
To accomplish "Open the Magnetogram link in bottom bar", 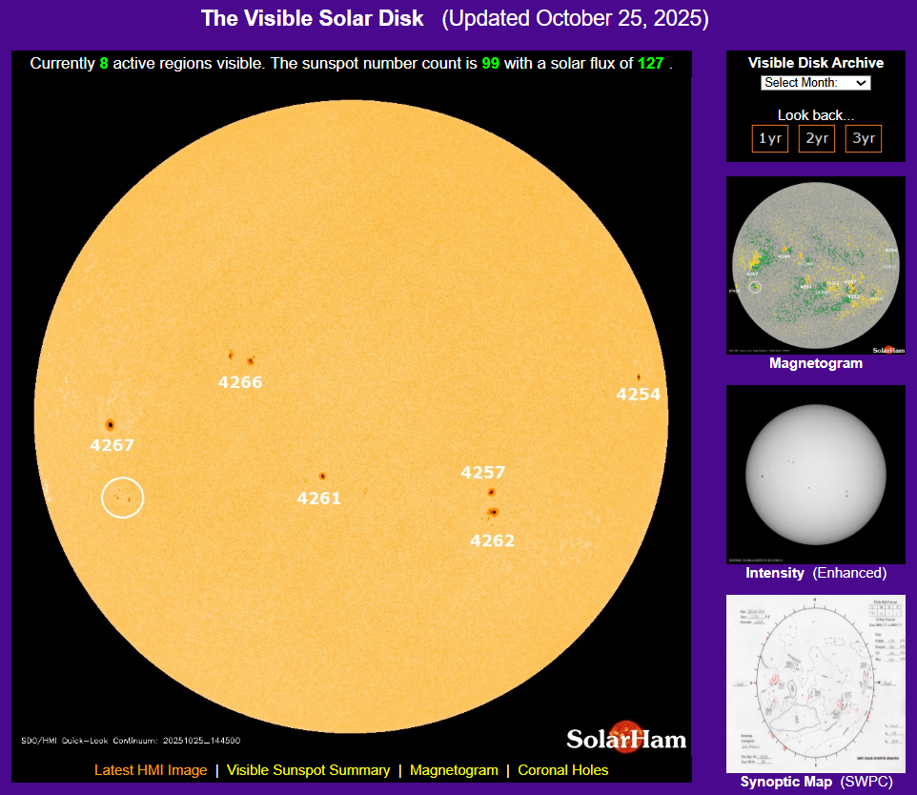I will (x=454, y=770).
